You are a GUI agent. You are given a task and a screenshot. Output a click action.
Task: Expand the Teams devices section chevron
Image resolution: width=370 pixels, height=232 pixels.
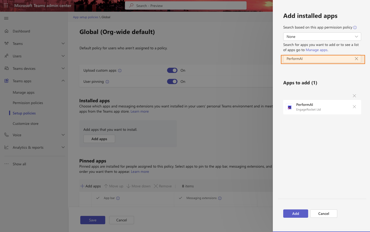(x=63, y=69)
